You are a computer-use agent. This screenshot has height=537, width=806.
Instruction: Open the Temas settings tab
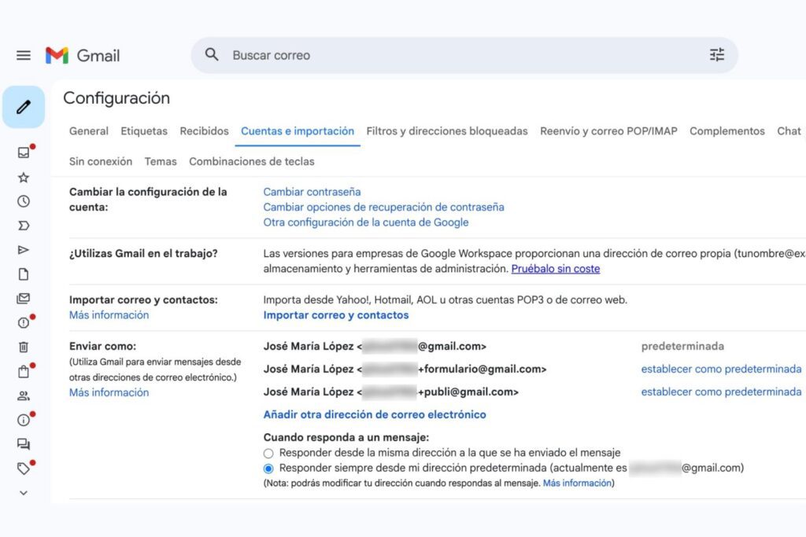tap(161, 161)
